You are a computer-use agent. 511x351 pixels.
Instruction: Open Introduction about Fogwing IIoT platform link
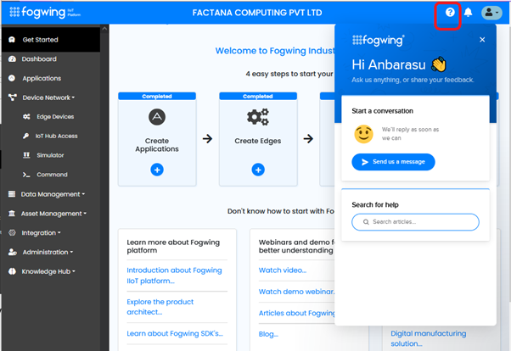[x=174, y=276]
